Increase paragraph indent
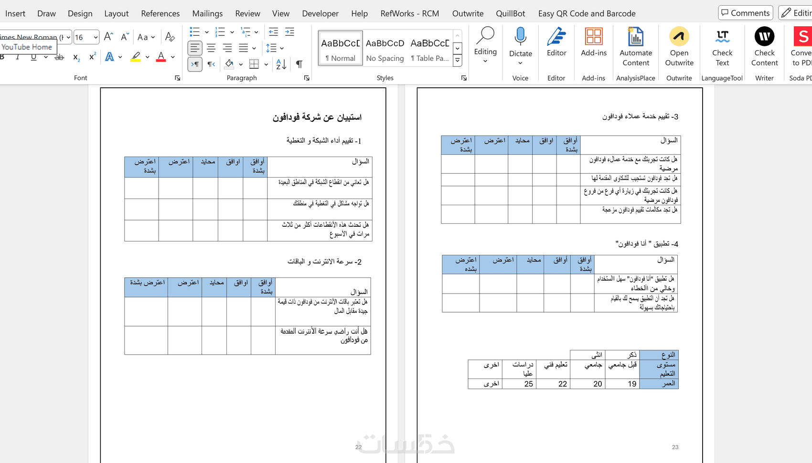 (x=289, y=32)
